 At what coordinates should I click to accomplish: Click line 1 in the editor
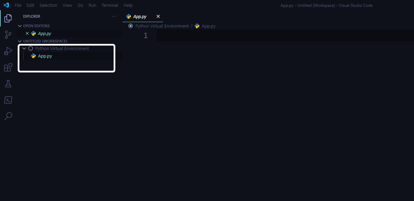coord(272,35)
